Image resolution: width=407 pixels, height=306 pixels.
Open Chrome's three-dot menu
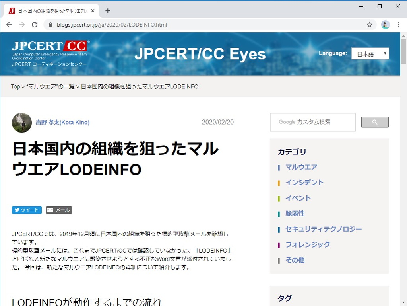pyautogui.click(x=399, y=24)
